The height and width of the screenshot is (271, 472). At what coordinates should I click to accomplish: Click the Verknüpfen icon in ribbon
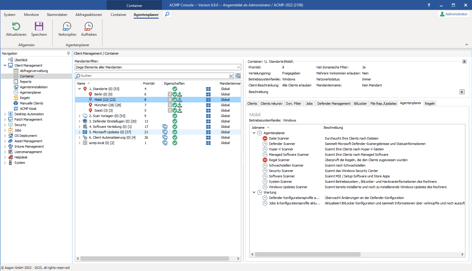[x=67, y=27]
